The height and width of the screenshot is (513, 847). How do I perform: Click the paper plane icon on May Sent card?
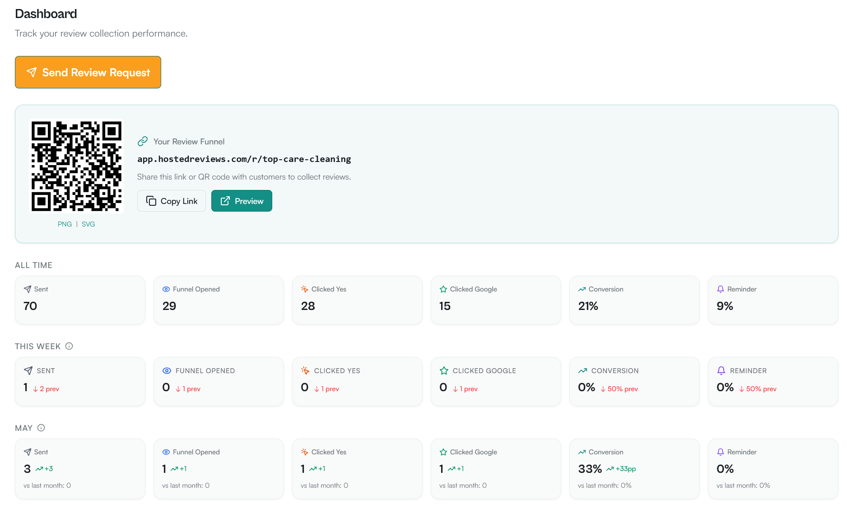[28, 452]
